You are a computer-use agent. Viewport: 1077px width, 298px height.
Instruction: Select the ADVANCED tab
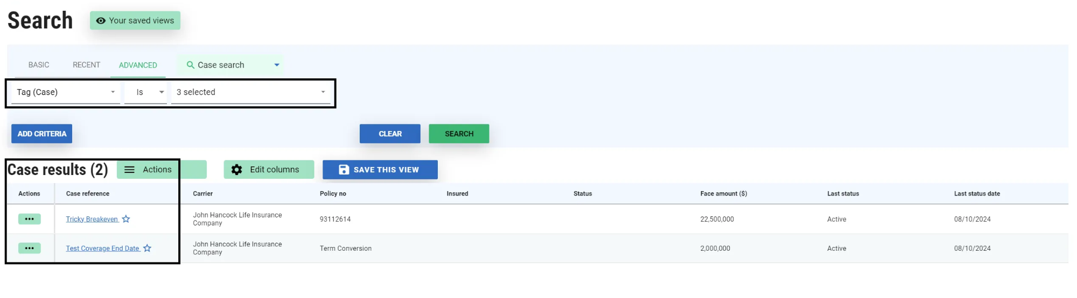[138, 65]
